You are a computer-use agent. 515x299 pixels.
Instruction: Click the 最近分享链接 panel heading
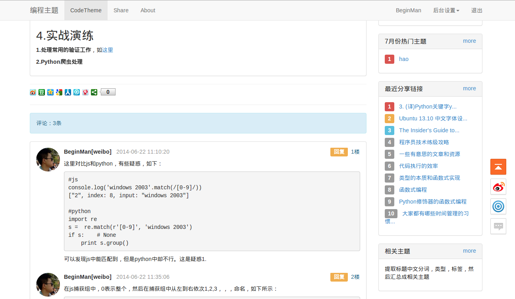pyautogui.click(x=404, y=89)
